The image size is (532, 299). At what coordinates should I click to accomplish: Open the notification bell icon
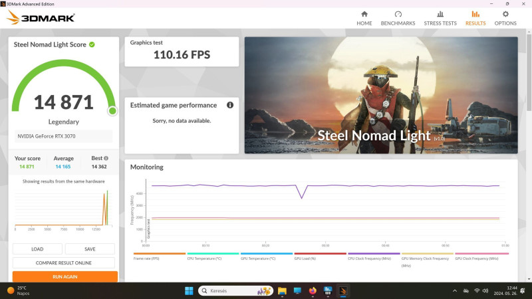523,290
